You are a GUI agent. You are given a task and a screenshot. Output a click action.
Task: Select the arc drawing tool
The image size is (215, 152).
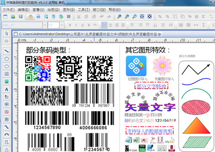7,135
